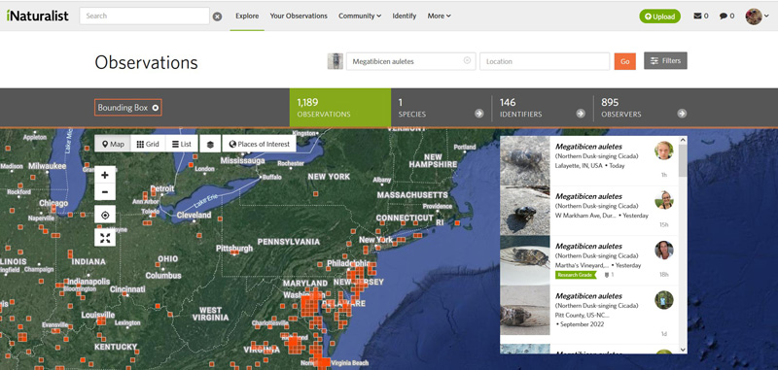Select the 1,189 Observations tab
The image size is (778, 370).
340,108
